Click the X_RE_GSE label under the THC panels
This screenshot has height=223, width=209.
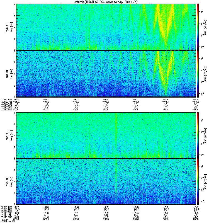[x=7, y=207]
